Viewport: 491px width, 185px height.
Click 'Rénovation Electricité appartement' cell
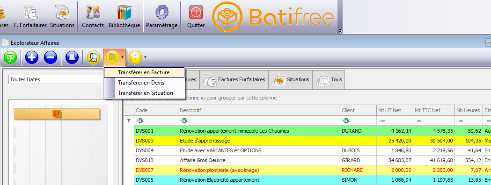[259, 180]
